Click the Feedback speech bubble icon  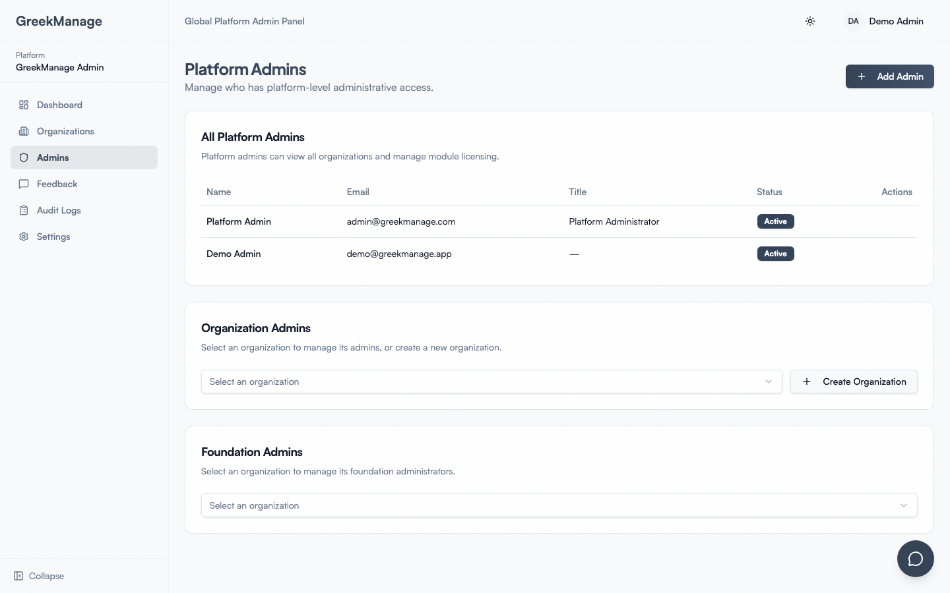(24, 184)
